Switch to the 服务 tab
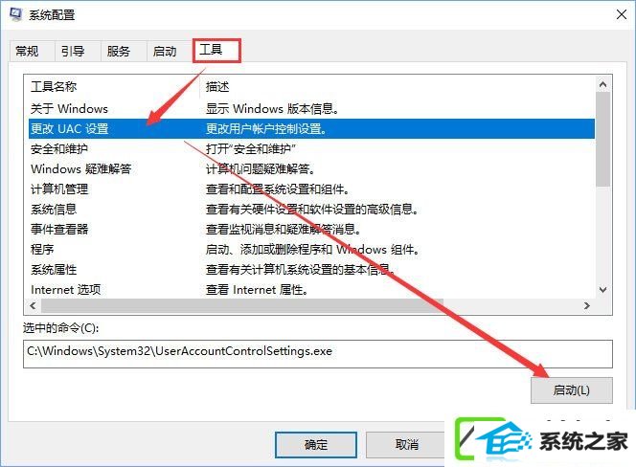The height and width of the screenshot is (467, 636). coord(119,51)
